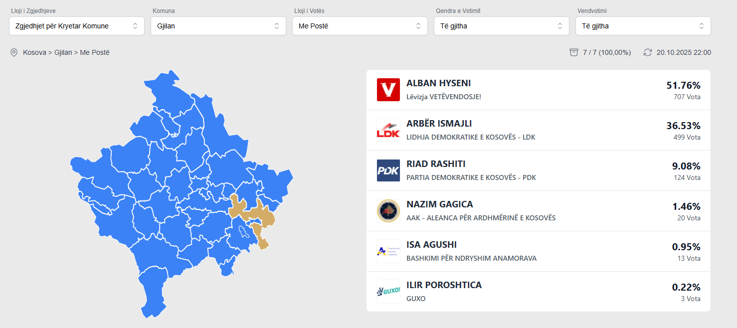Open the Lloji i Zgjedhjeve dropdown
This screenshot has width=737, height=328.
pos(77,26)
